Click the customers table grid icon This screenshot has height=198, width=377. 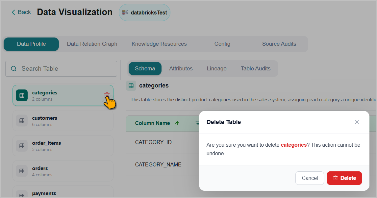[x=22, y=121]
